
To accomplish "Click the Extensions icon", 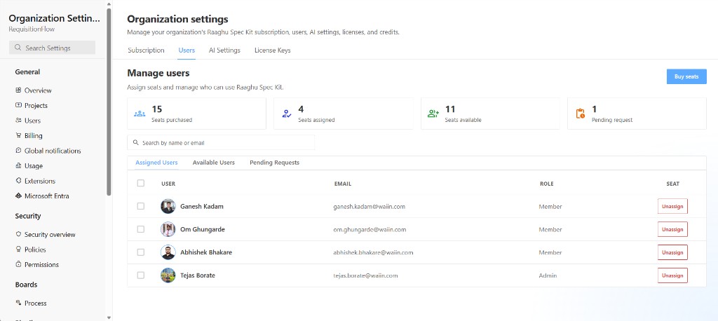I will click(18, 181).
